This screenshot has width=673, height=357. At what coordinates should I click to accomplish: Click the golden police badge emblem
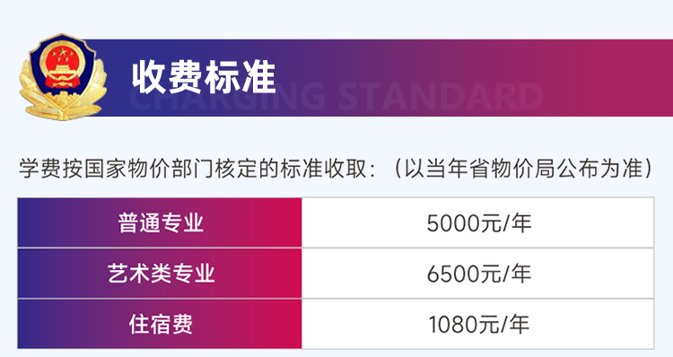click(x=63, y=76)
